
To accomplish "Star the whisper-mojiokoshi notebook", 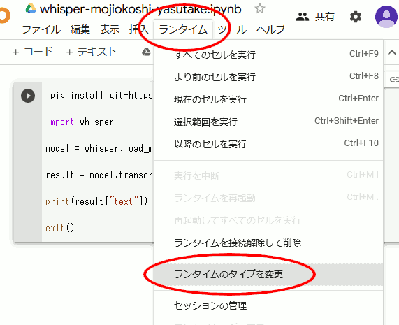I will click(x=260, y=8).
